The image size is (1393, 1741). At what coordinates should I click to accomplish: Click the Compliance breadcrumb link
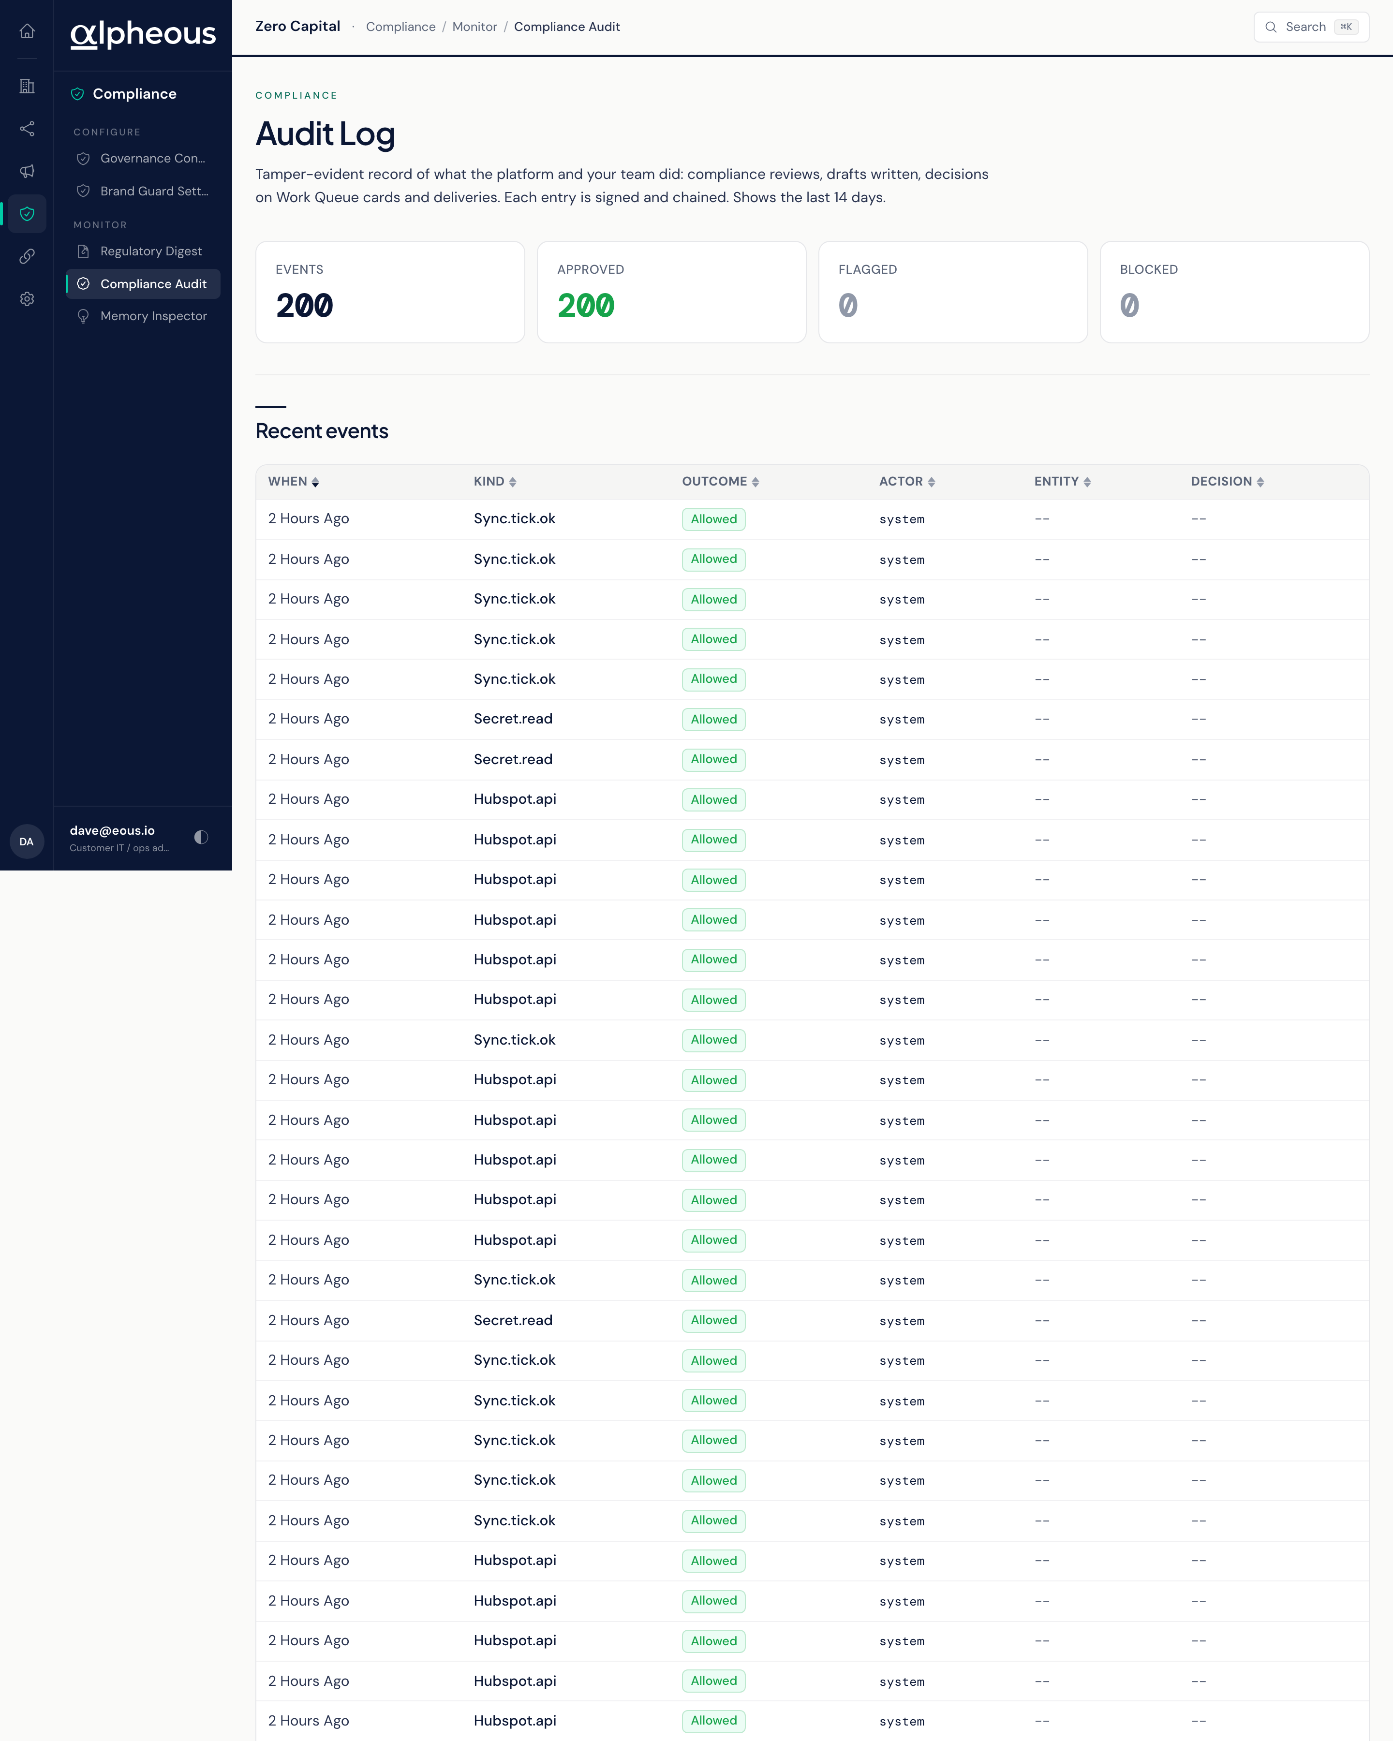400,27
